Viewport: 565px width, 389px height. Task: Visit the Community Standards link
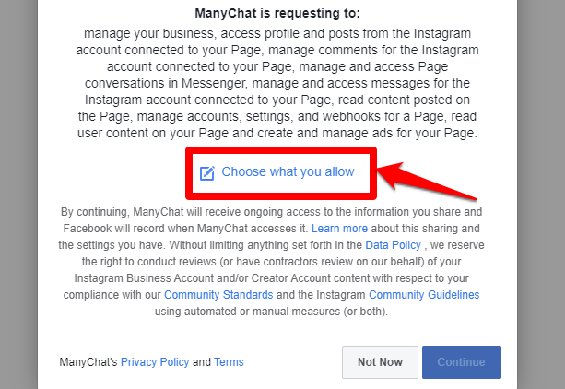click(218, 295)
